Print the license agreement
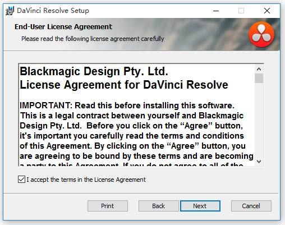Screen dimensions: 285x225 [x=108, y=206]
